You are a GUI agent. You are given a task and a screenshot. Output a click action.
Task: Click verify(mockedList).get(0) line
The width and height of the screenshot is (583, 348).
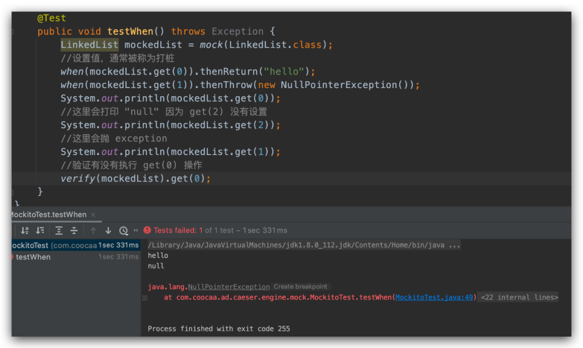(135, 179)
